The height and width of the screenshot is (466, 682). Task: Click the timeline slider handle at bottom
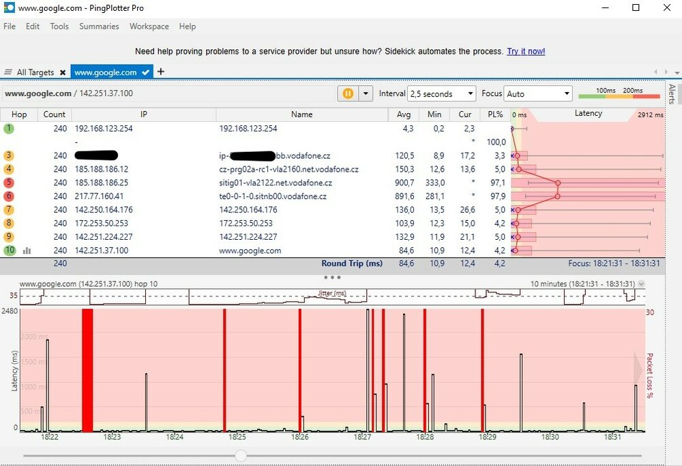pyautogui.click(x=241, y=455)
